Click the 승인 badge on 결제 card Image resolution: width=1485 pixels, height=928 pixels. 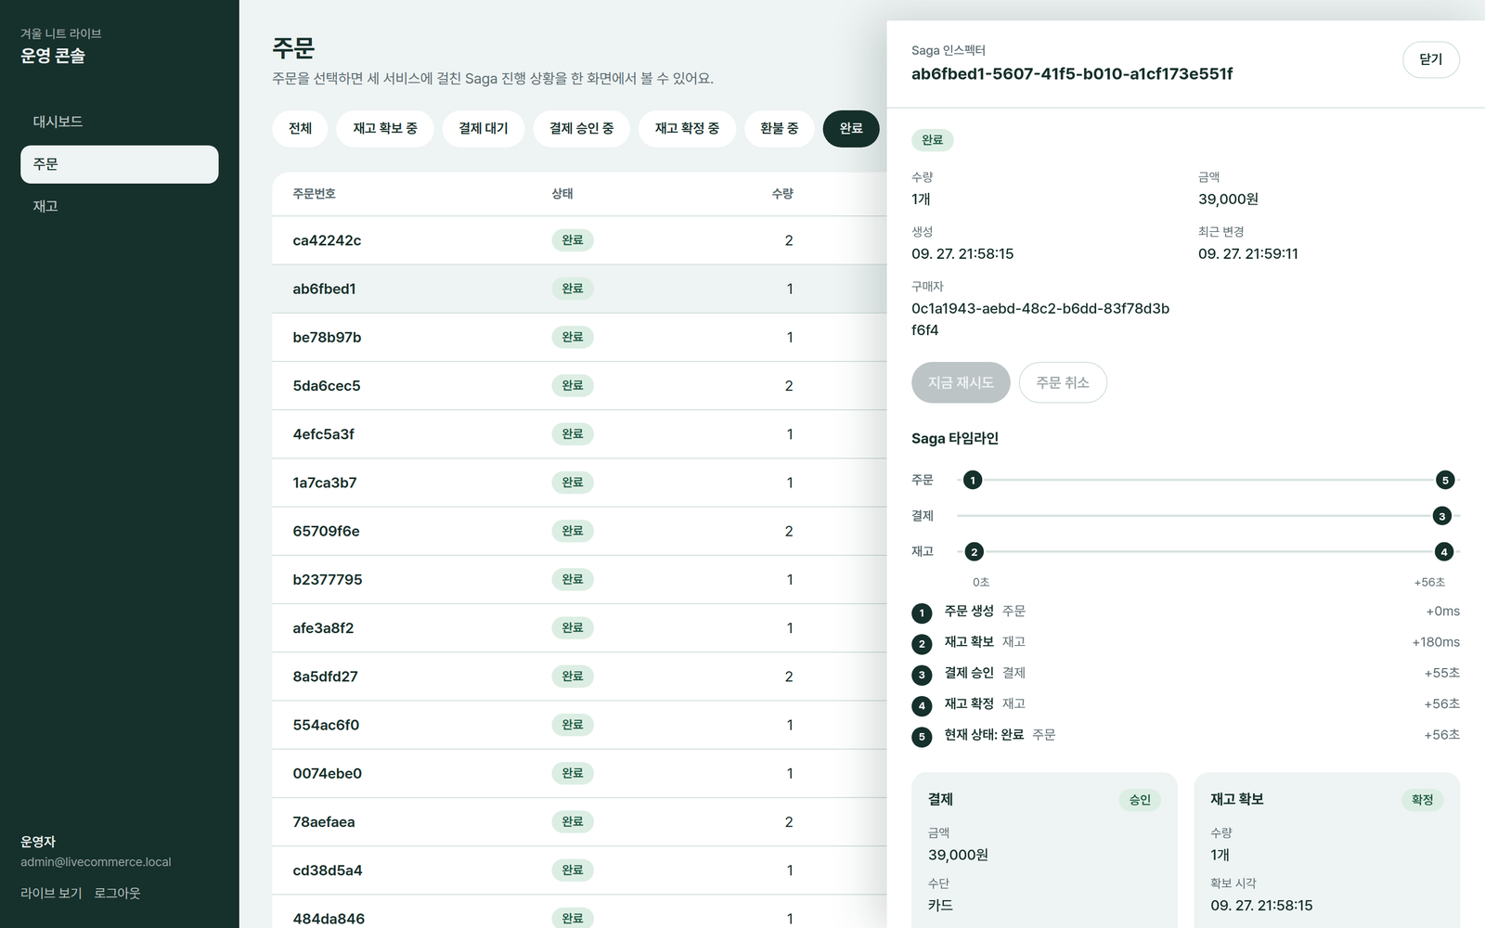coord(1140,800)
